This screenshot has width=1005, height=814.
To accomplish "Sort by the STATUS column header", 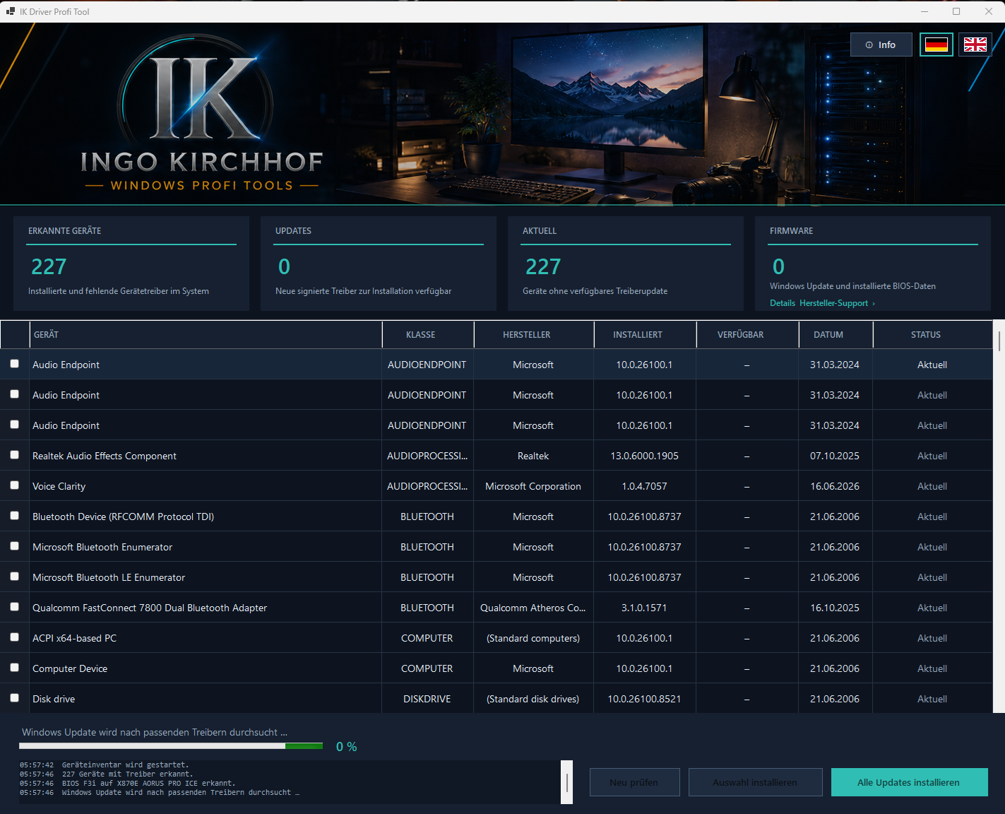I will point(932,335).
